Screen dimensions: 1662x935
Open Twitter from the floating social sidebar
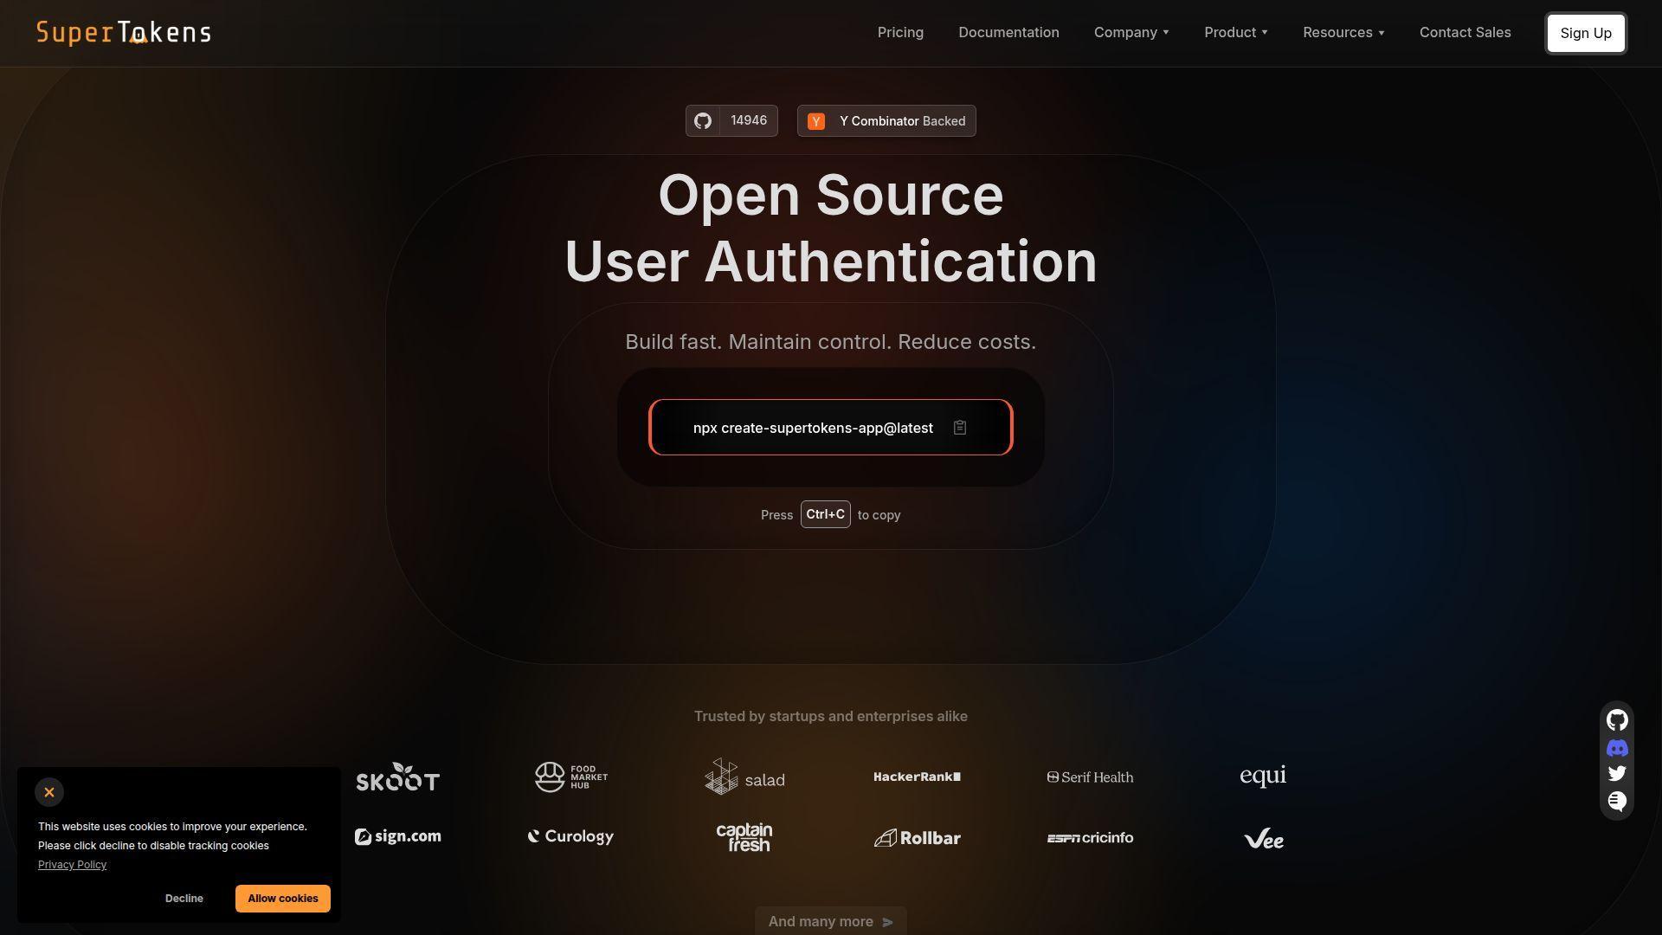[x=1617, y=773]
